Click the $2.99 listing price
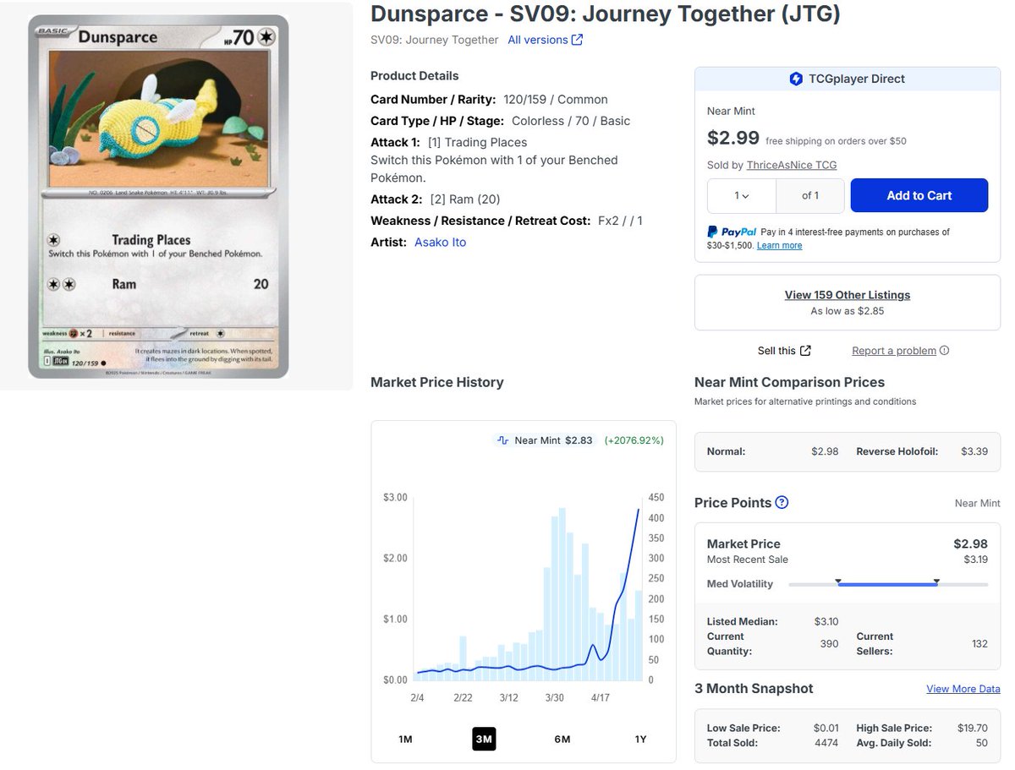The image size is (1015, 770). 733,138
